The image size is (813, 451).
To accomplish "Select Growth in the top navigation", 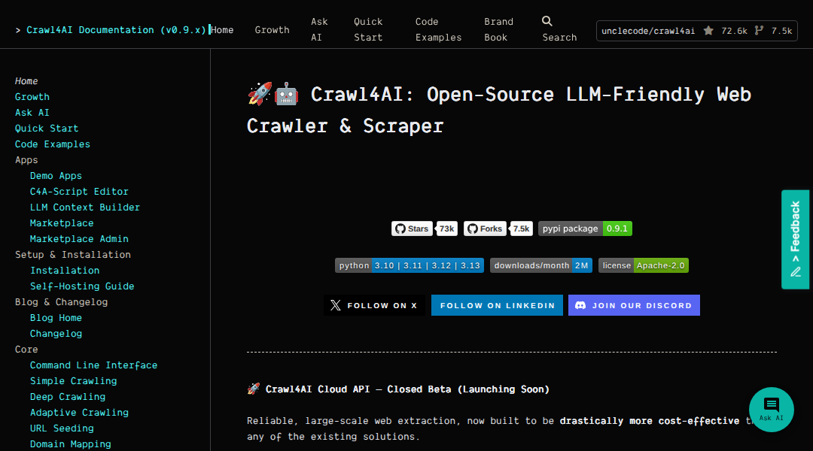I will [273, 30].
